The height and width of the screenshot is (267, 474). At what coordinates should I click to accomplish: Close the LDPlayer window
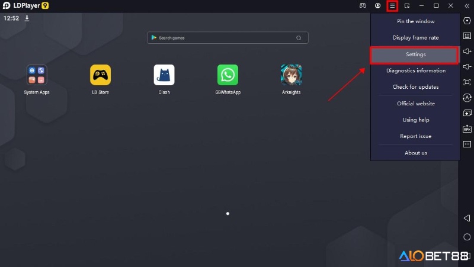450,6
